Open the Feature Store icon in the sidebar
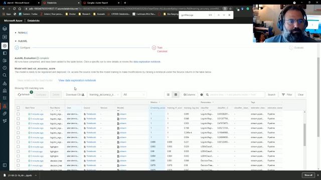 click(x=5, y=113)
